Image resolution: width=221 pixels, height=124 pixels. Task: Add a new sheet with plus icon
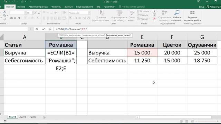tap(44, 117)
